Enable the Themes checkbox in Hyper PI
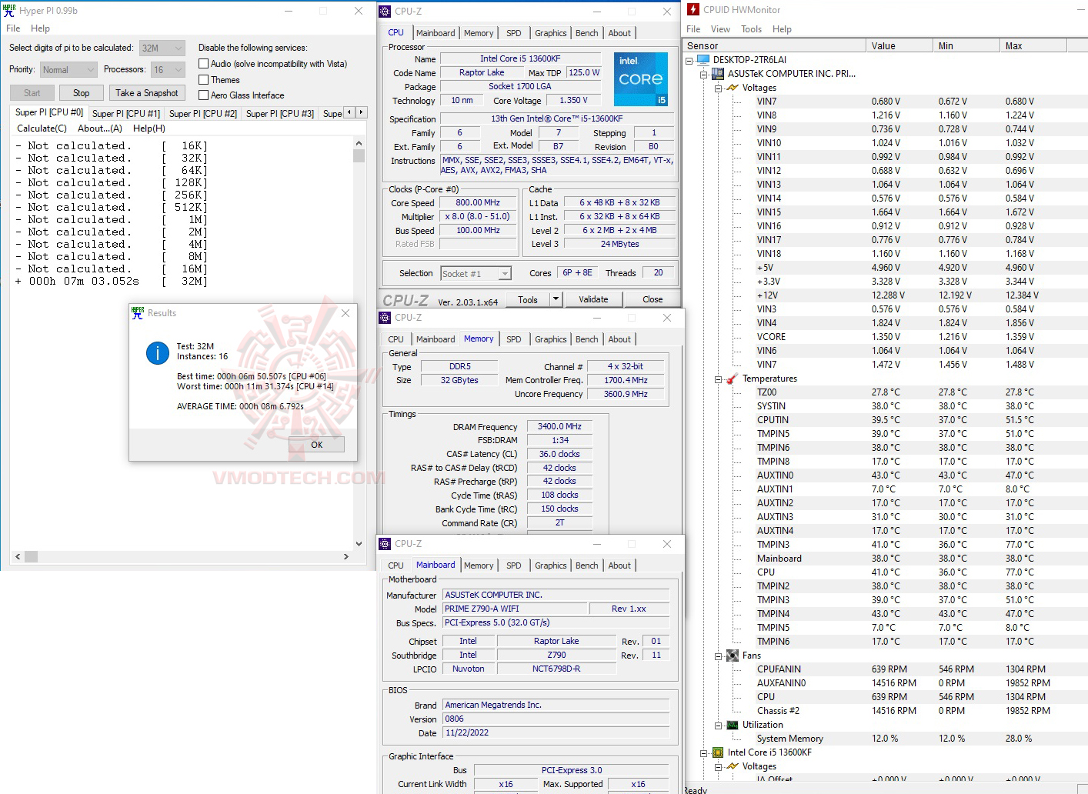The image size is (1088, 794). (x=204, y=79)
